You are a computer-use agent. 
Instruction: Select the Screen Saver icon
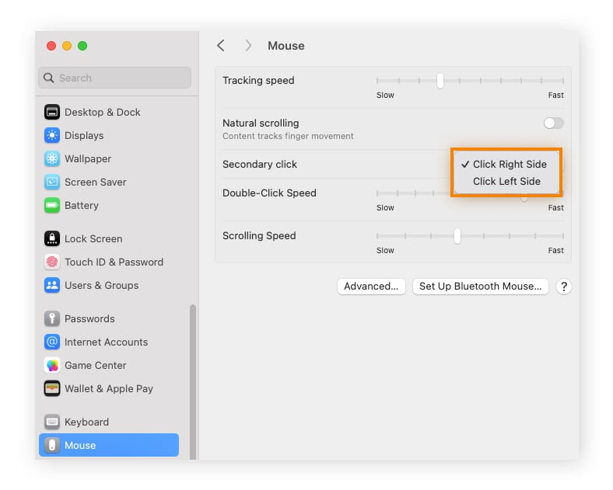coord(52,182)
